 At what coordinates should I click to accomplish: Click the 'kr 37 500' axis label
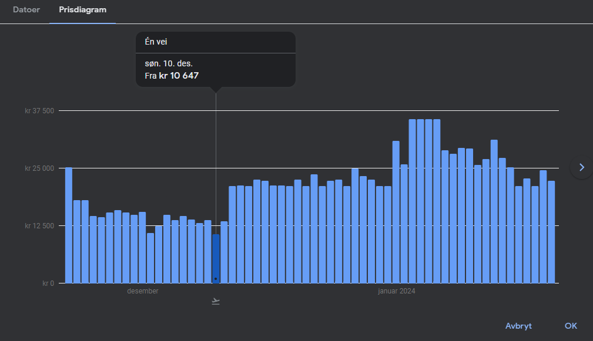39,111
